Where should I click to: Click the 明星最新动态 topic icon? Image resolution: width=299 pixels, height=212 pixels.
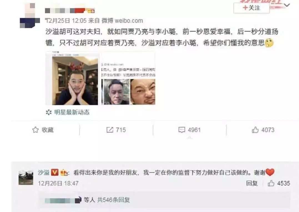tap(49, 112)
